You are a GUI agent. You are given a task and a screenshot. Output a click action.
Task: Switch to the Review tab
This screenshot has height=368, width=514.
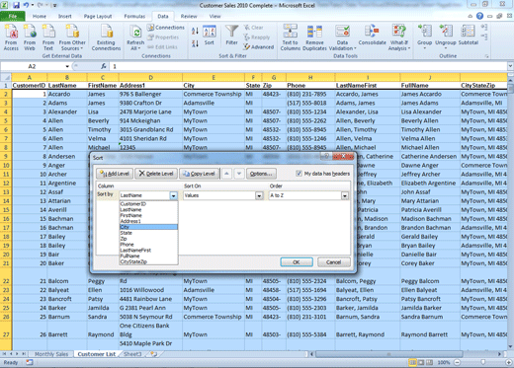click(189, 16)
